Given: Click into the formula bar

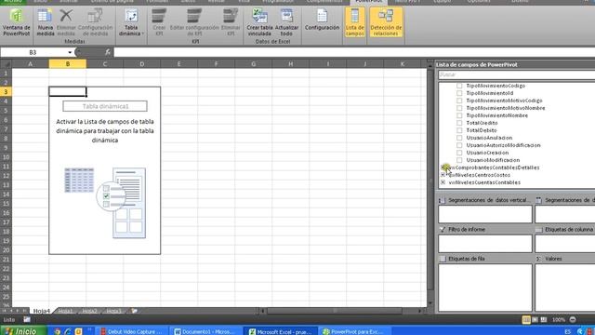Looking at the screenshot, I should pyautogui.click(x=353, y=52).
